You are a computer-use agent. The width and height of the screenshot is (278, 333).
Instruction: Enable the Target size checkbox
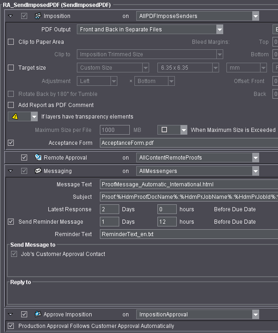point(11,68)
